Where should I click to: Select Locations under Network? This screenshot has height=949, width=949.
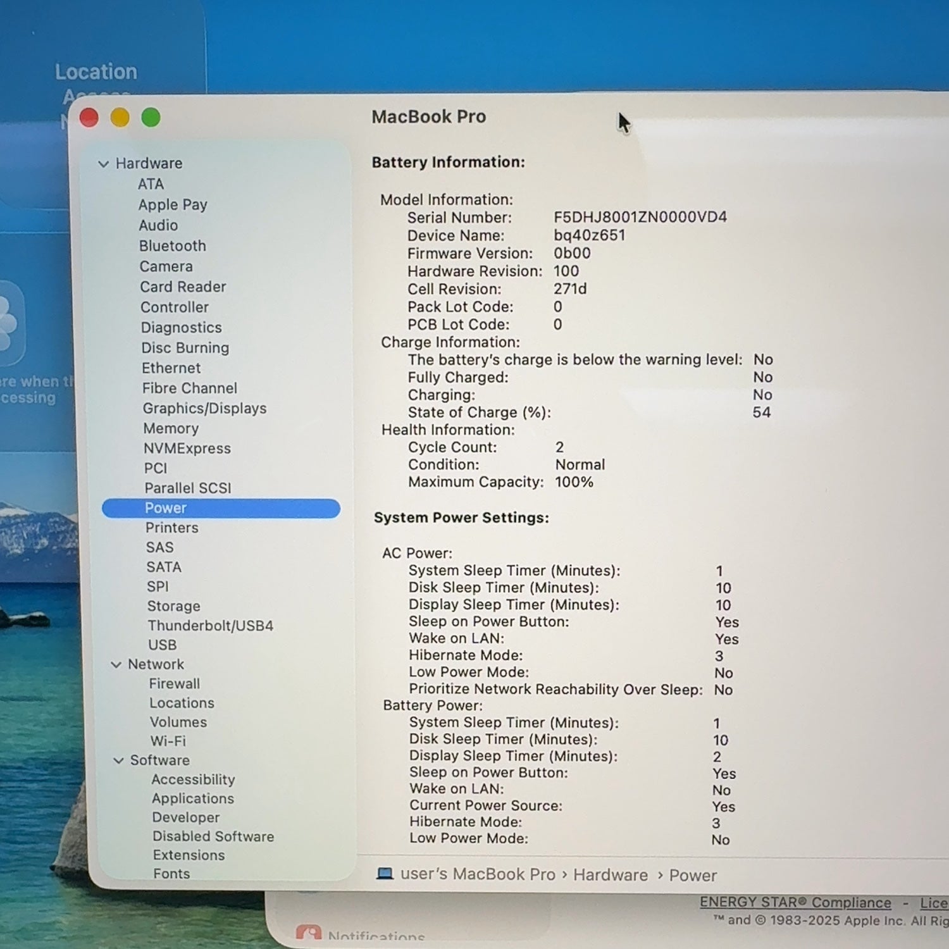coord(182,703)
